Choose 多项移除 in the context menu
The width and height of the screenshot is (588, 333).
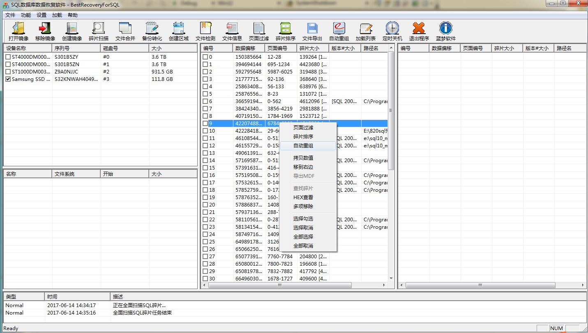308,207
